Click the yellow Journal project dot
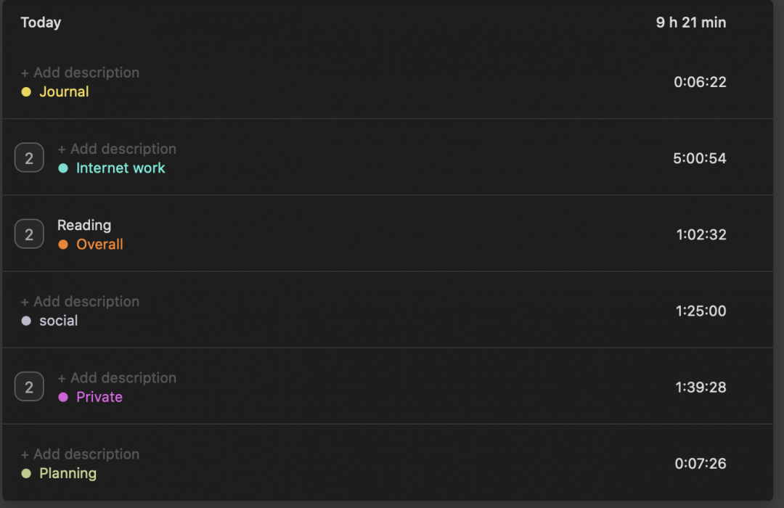Viewport: 784px width, 508px height. coord(26,92)
